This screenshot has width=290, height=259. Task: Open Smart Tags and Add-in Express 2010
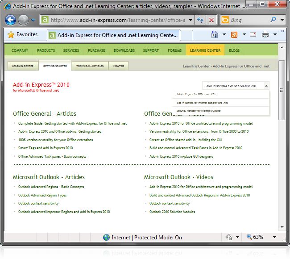tap(46, 148)
